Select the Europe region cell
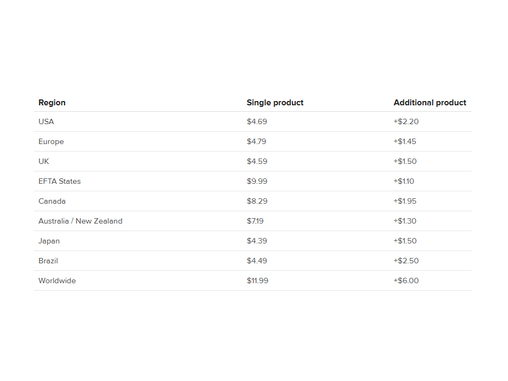The image size is (508, 381). pos(51,141)
